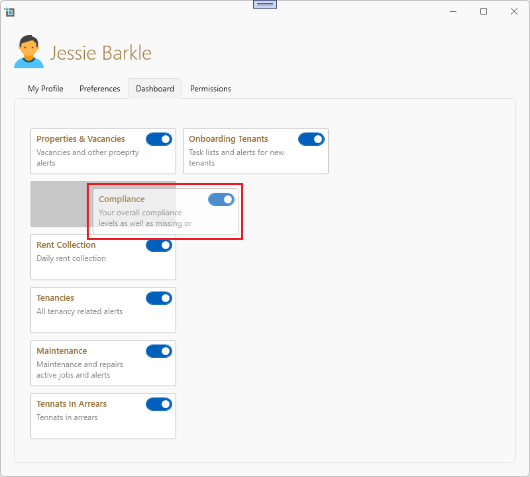530x477 pixels.
Task: Click 'Daily rent collection' description
Action: 71,258
